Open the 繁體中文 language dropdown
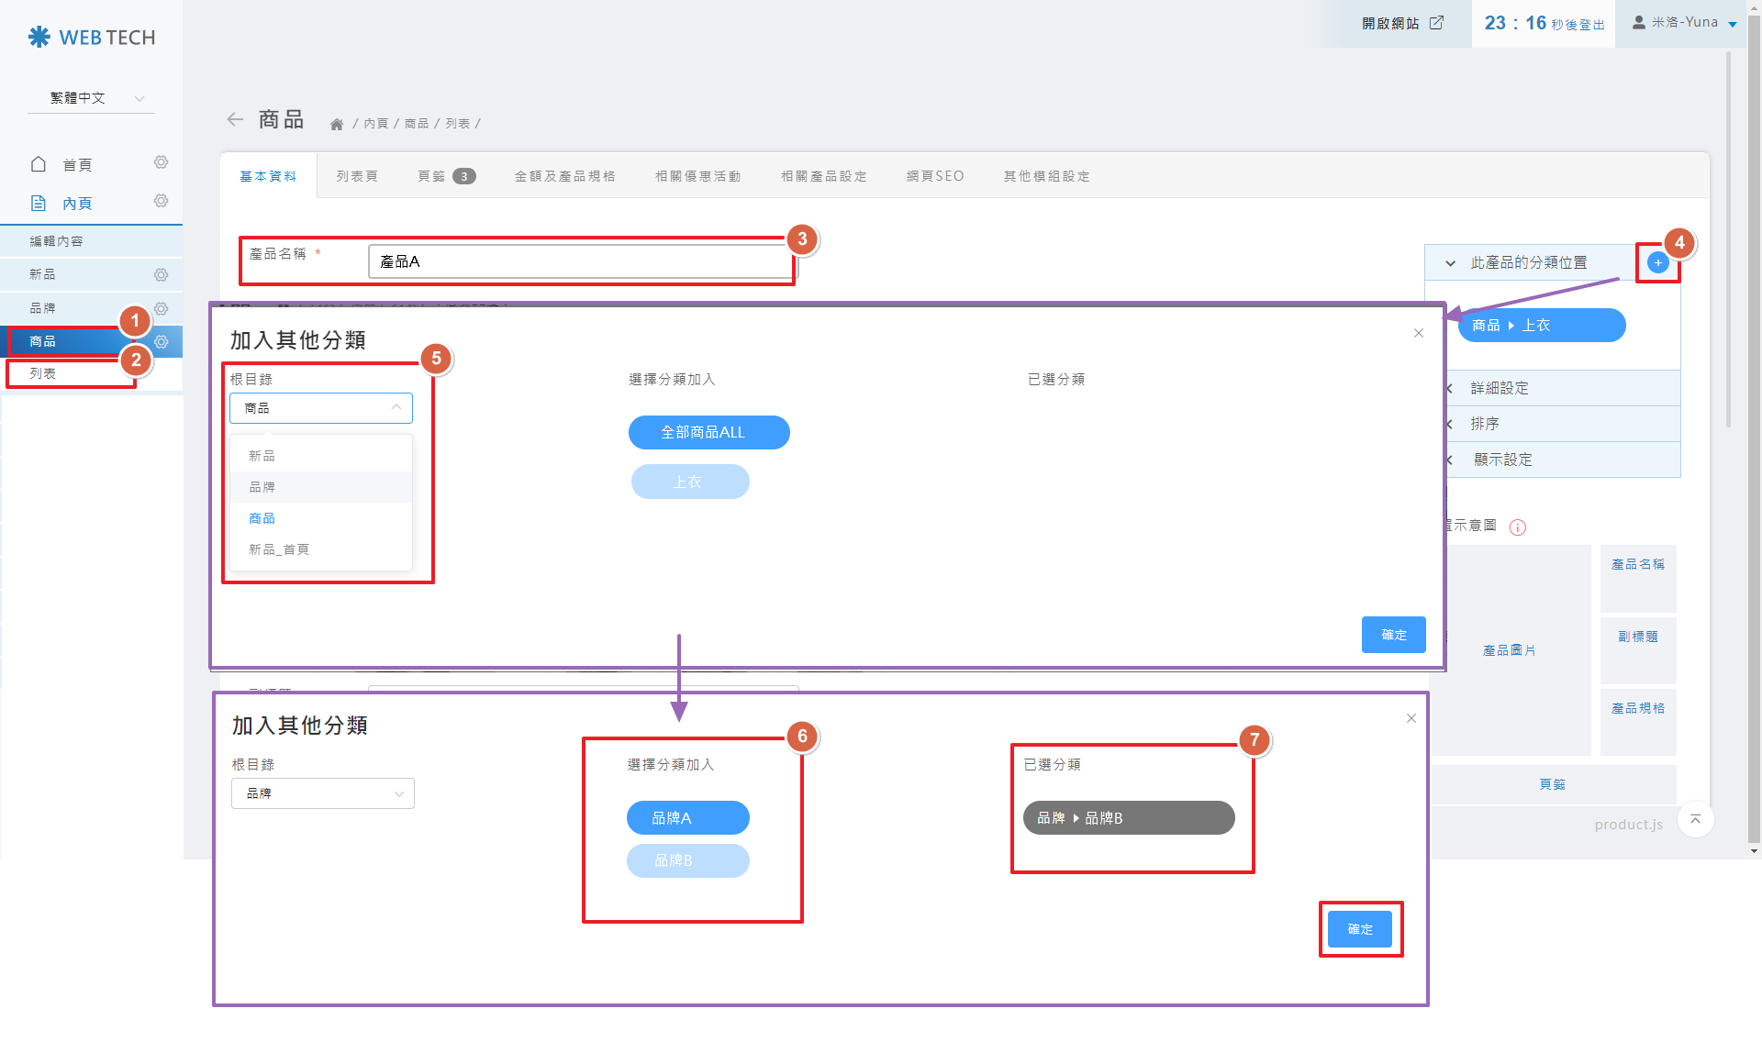The width and height of the screenshot is (1762, 1064). tap(92, 98)
